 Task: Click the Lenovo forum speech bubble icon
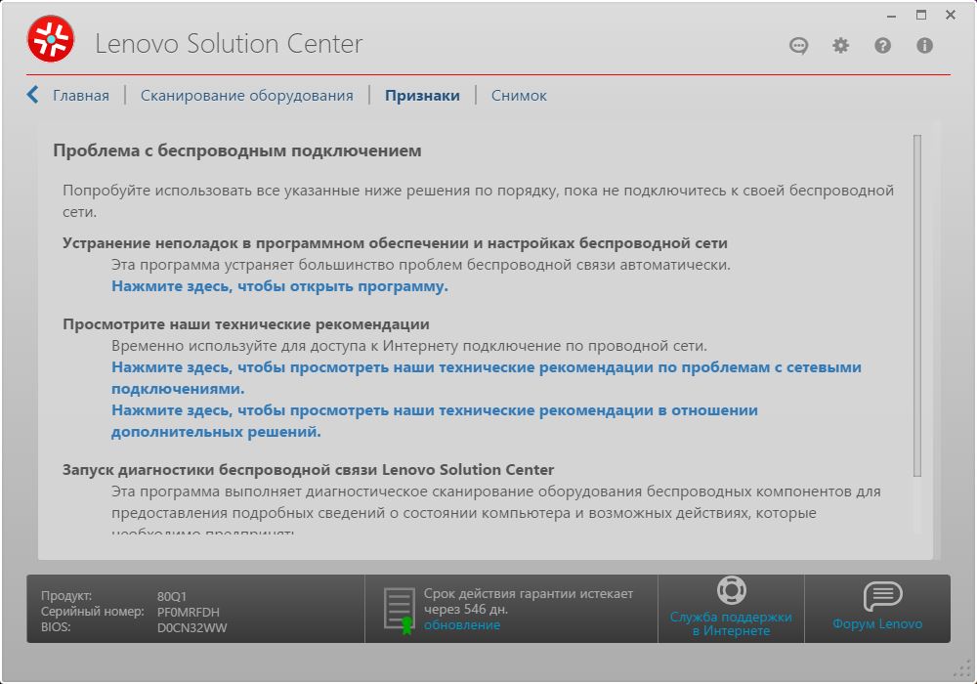pyautogui.click(x=882, y=596)
